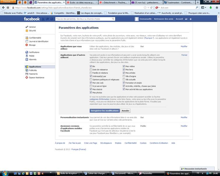Check Opinions politiques et religieuses checkbox

pyautogui.click(x=91, y=80)
